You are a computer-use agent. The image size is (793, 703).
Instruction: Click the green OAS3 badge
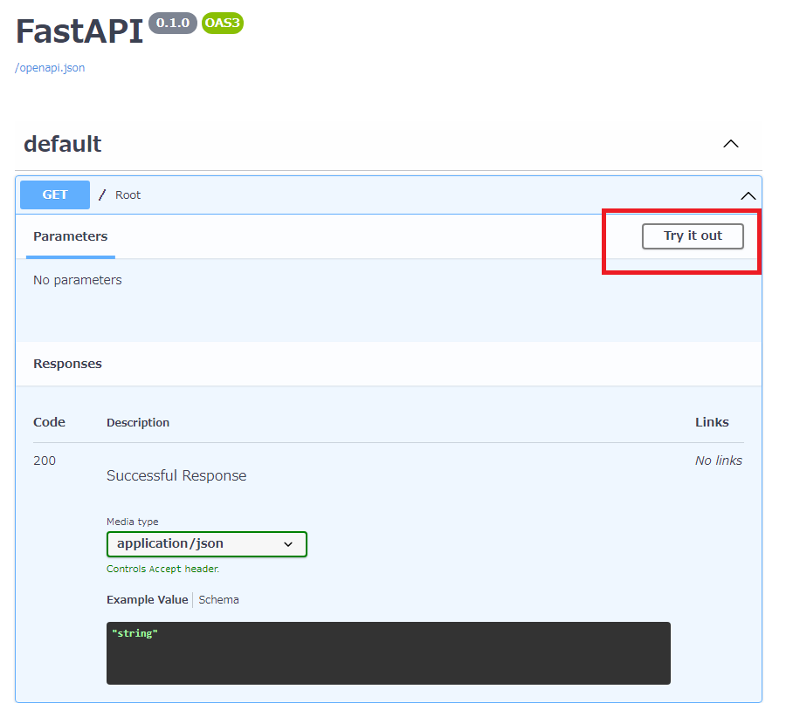click(222, 24)
